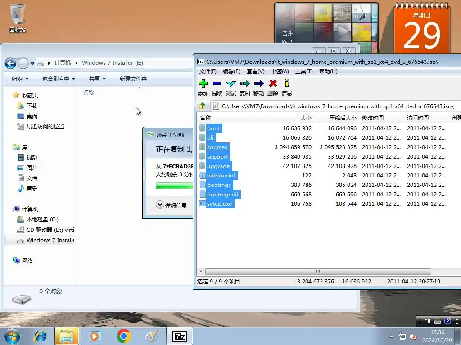Open Windows Explorer taskbar button
The image size is (461, 345).
[x=67, y=336]
